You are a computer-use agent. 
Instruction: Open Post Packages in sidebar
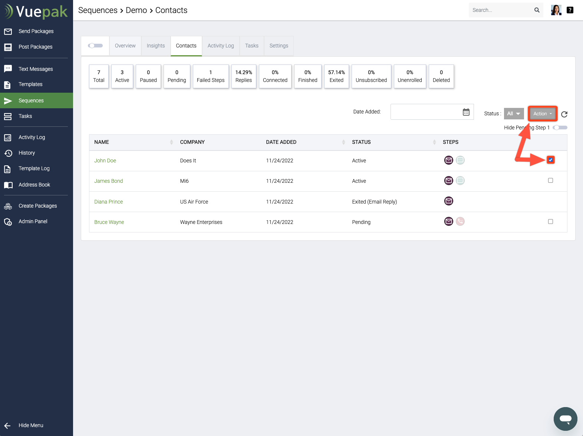(36, 47)
